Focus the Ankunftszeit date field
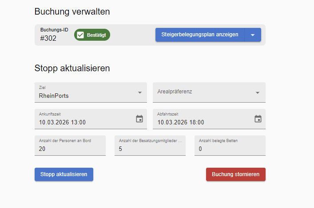Viewport: 314px width, 208px height. (x=91, y=119)
